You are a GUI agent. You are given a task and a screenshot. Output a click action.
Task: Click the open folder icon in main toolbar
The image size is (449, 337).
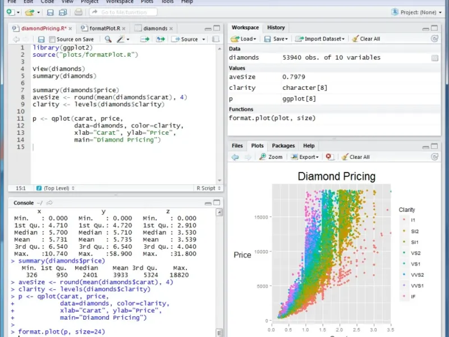pos(29,12)
